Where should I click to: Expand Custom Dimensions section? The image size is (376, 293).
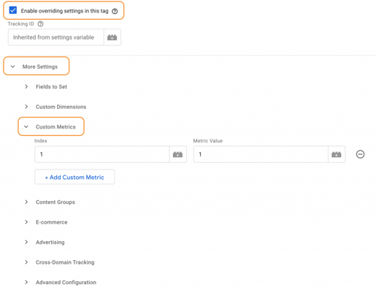[x=55, y=107]
